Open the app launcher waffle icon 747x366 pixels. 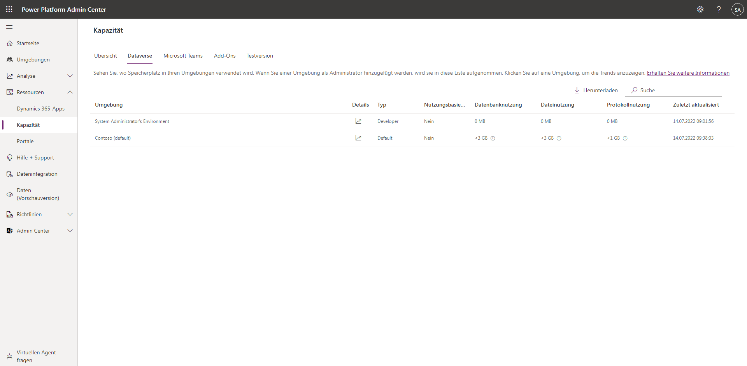pos(9,9)
